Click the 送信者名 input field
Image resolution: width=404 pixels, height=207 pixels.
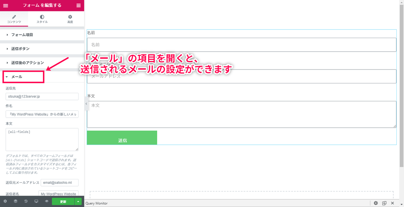point(58,194)
